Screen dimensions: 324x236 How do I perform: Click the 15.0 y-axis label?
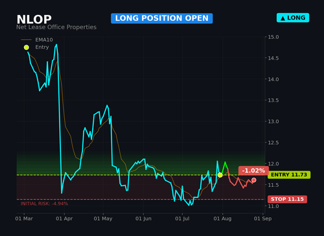coord(273,37)
